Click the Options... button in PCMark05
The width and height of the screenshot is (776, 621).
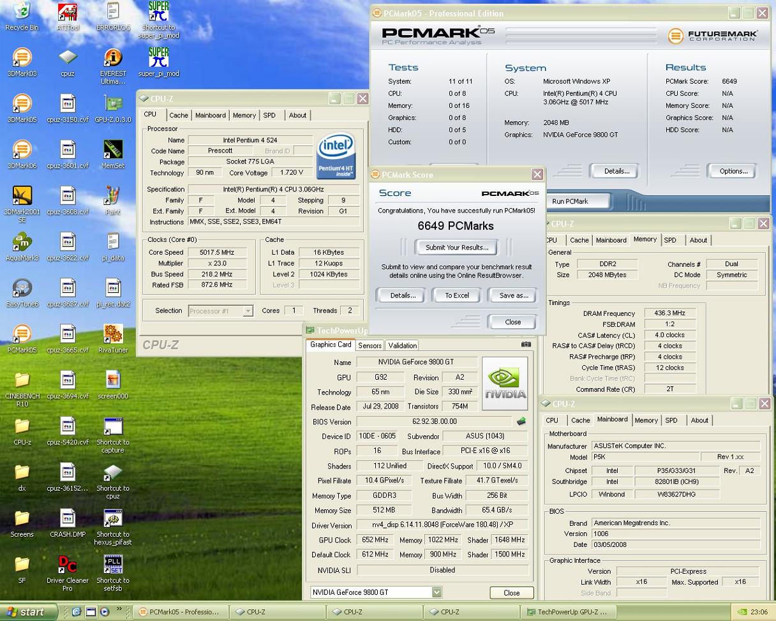pos(733,171)
